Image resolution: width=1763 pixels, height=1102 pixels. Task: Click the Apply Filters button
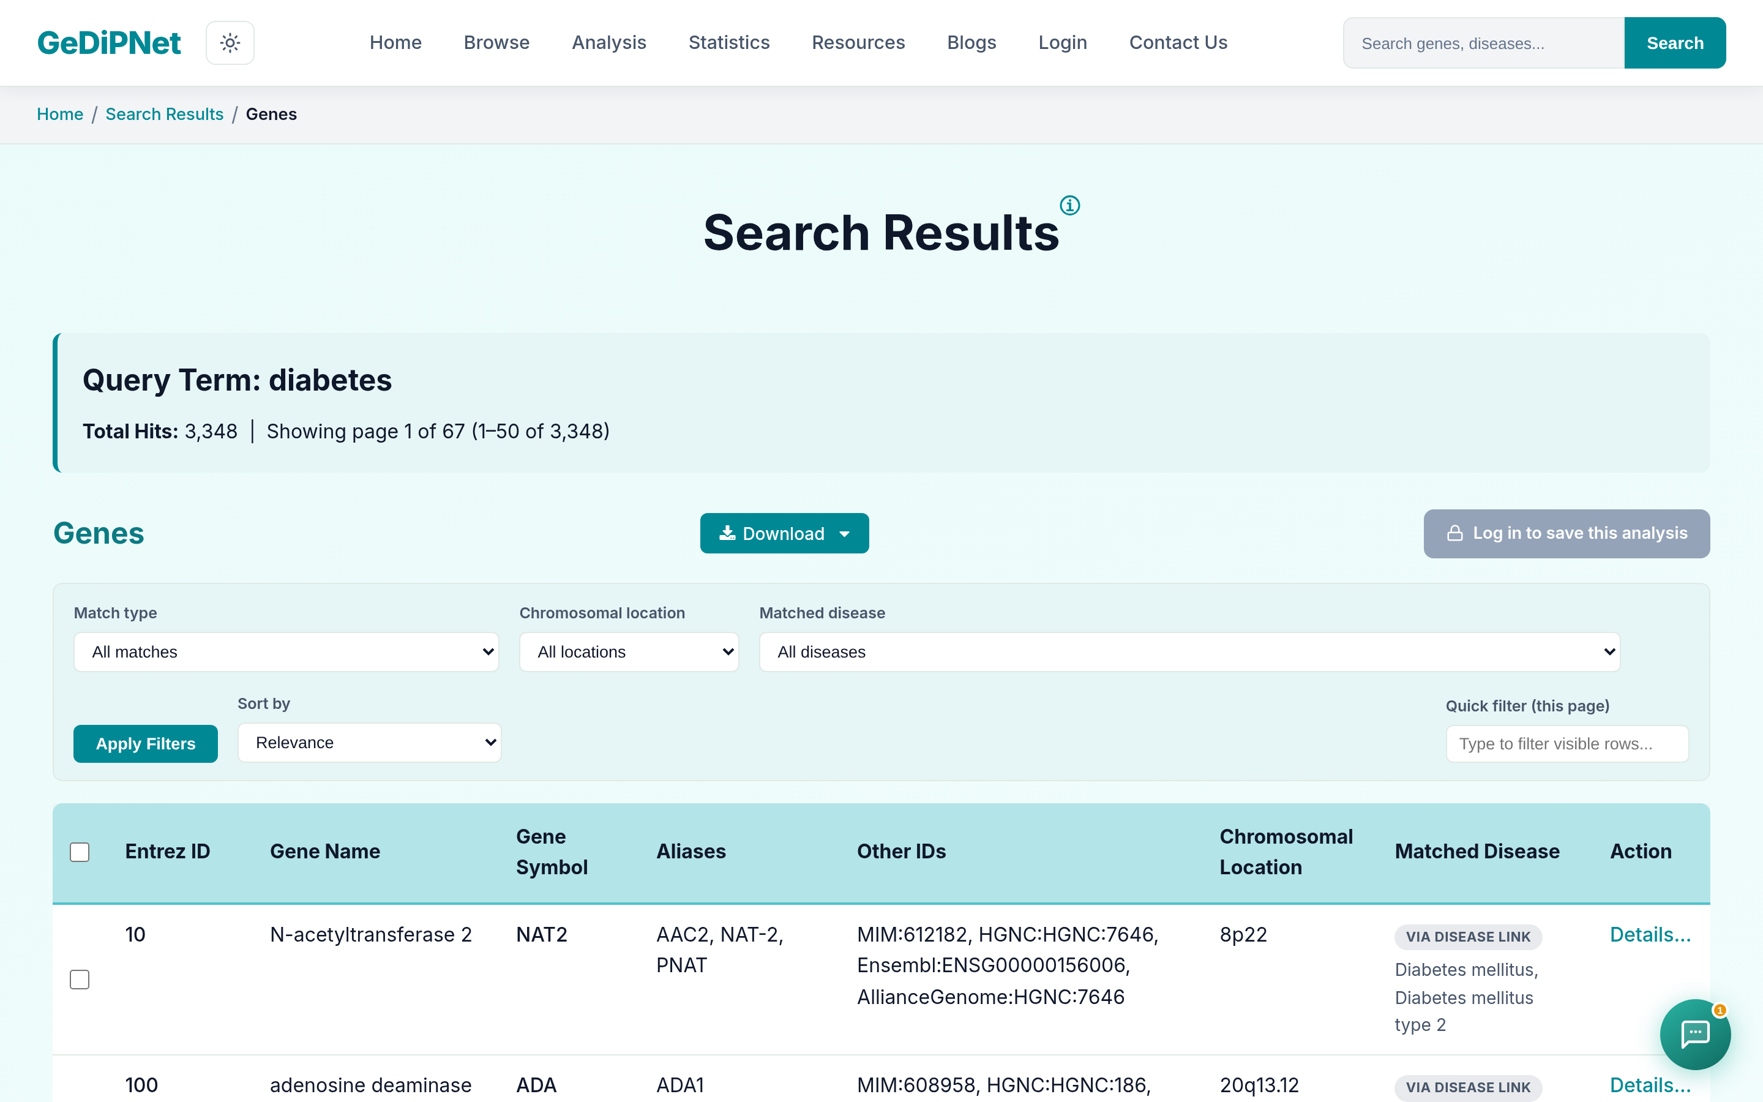[146, 743]
